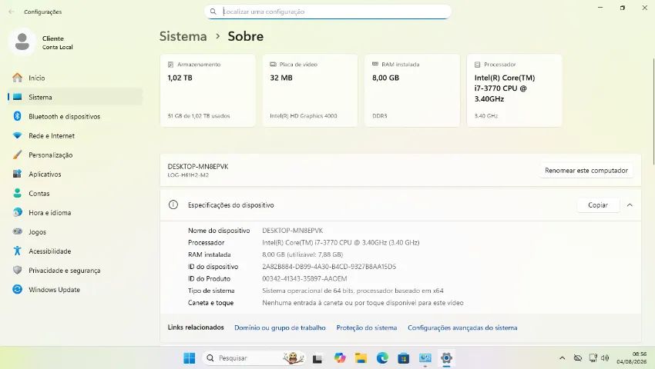Image resolution: width=655 pixels, height=369 pixels.
Task: Open the RAM instalada 8,00 GB card
Action: (412, 91)
